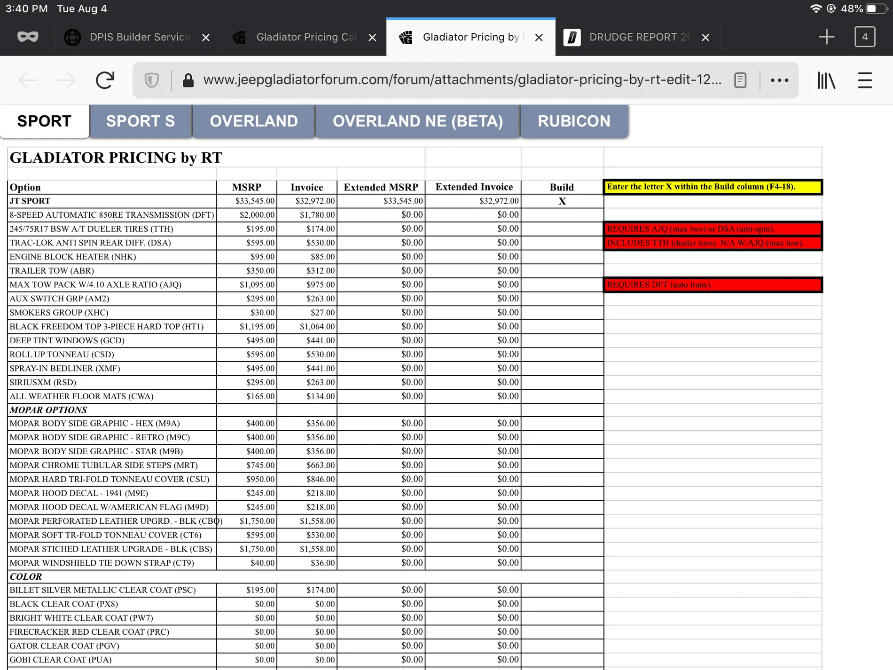Close the DPIS Builder Service tab
This screenshot has width=893, height=670.
tap(206, 38)
